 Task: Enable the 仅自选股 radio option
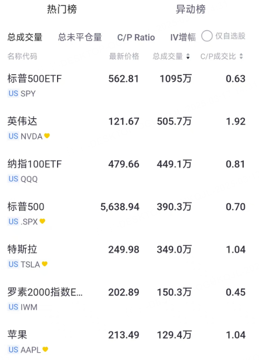point(207,36)
